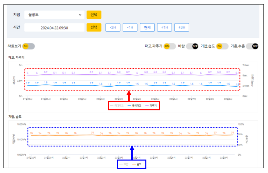268x173 pixels.
Task: Toggle the 파고,파주기 chart switch
Action: point(170,46)
